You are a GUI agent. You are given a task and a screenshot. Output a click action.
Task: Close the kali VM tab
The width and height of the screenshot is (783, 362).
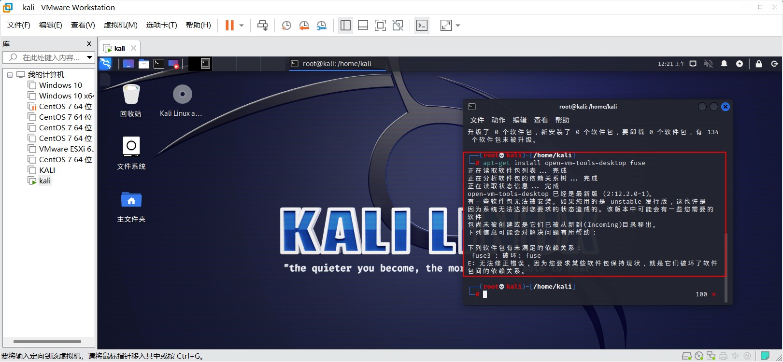[134, 48]
